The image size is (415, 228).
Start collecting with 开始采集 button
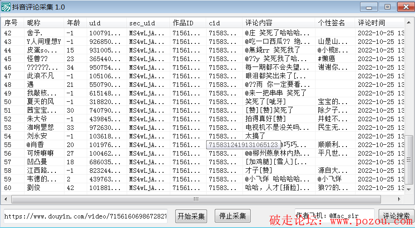[x=191, y=216]
